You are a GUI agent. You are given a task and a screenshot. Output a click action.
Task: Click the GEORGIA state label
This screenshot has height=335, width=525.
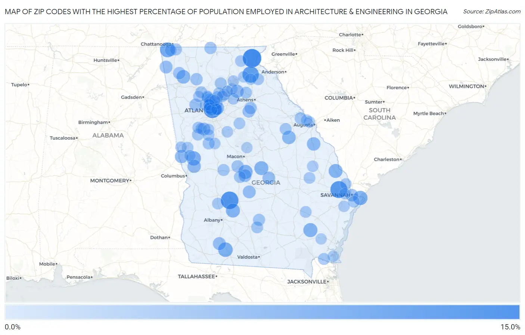point(266,183)
